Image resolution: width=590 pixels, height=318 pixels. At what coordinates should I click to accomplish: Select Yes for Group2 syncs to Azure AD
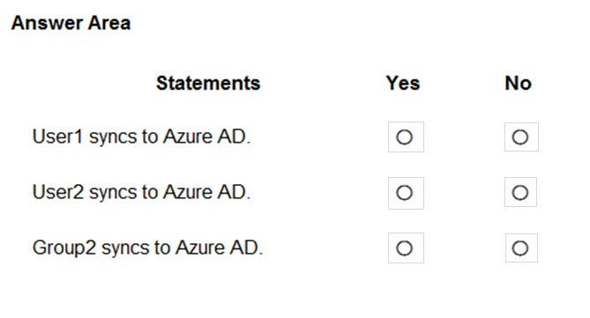tap(406, 248)
